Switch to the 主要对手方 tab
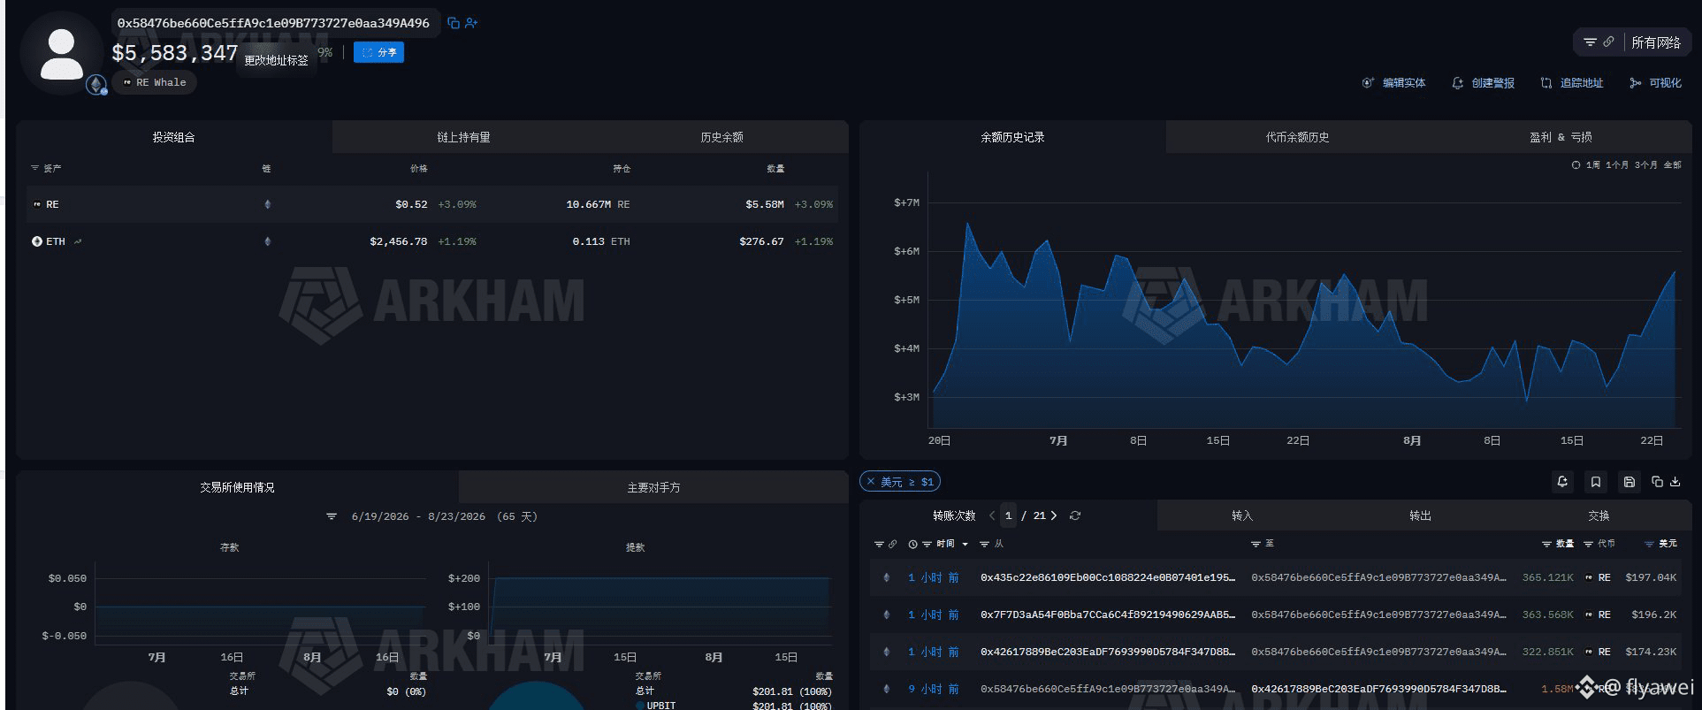Screen dimensions: 1702x710 pos(653,487)
